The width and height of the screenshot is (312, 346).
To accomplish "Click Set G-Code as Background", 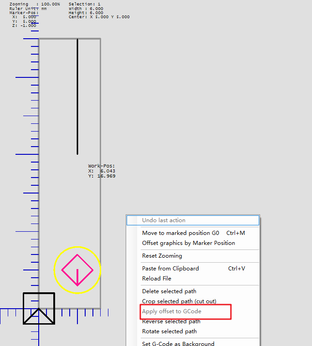I will 178,343.
